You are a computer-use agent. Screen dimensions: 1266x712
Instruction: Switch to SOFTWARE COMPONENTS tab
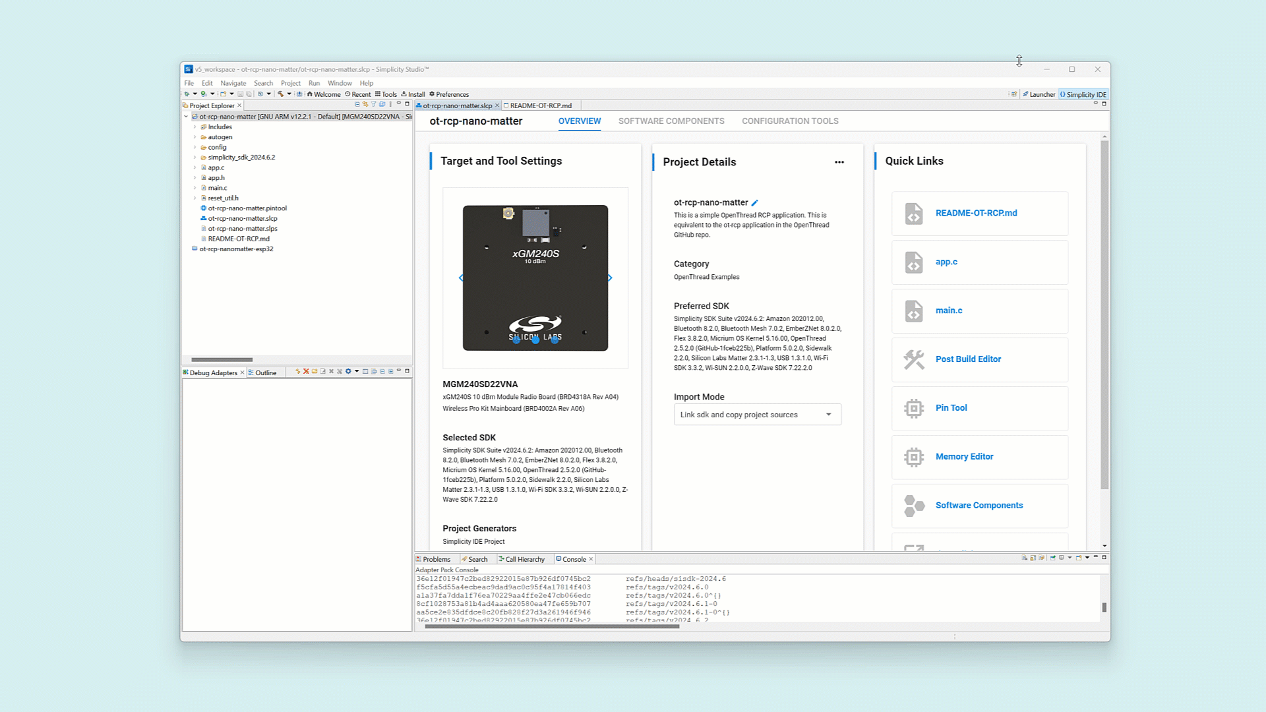[671, 121]
